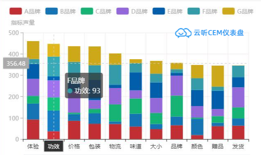Click the yellow G品牌 segment of 赠品 bar
The height and width of the screenshot is (155, 261).
[x=218, y=76]
